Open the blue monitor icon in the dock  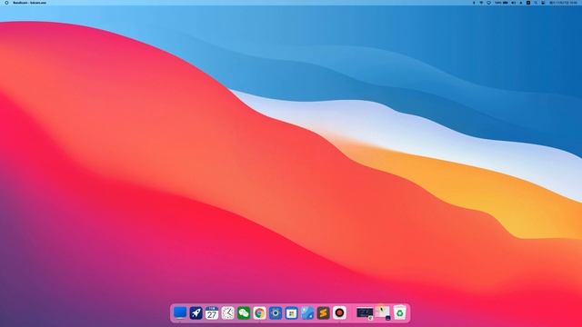pyautogui.click(x=180, y=312)
